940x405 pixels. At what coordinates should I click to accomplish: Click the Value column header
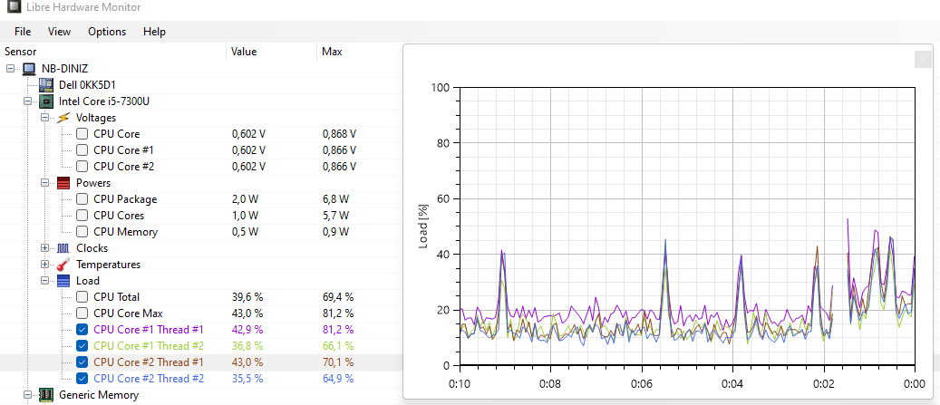tap(244, 52)
